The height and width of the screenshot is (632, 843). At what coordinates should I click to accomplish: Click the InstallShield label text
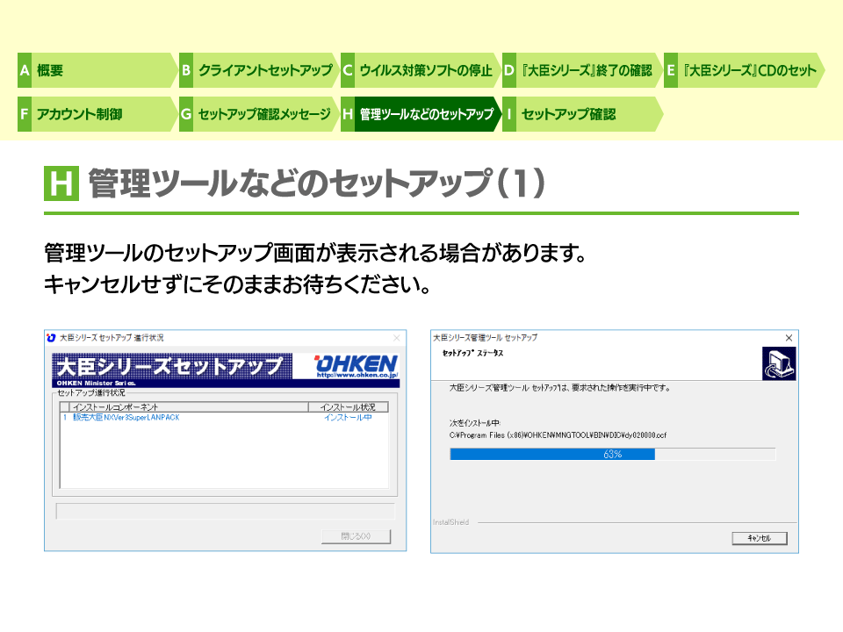(x=451, y=521)
